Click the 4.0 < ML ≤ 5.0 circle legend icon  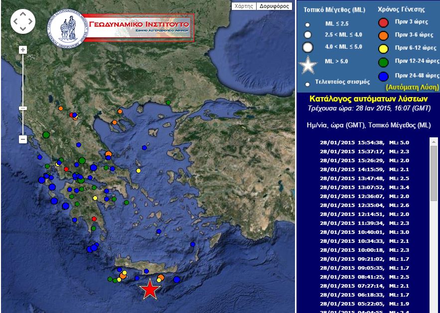coord(308,47)
